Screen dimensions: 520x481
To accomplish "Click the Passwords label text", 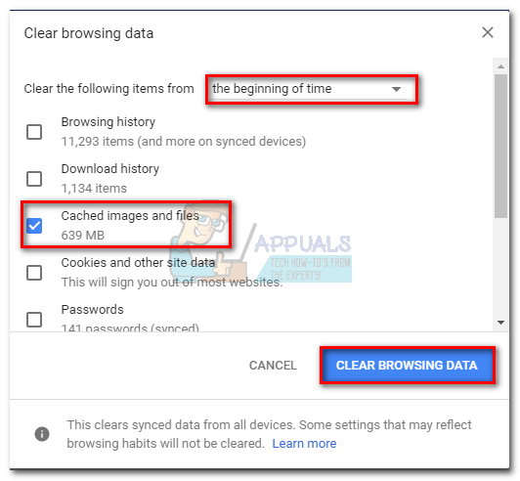I will click(92, 310).
